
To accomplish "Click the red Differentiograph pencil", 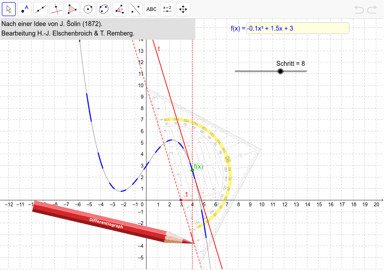I will tap(113, 222).
